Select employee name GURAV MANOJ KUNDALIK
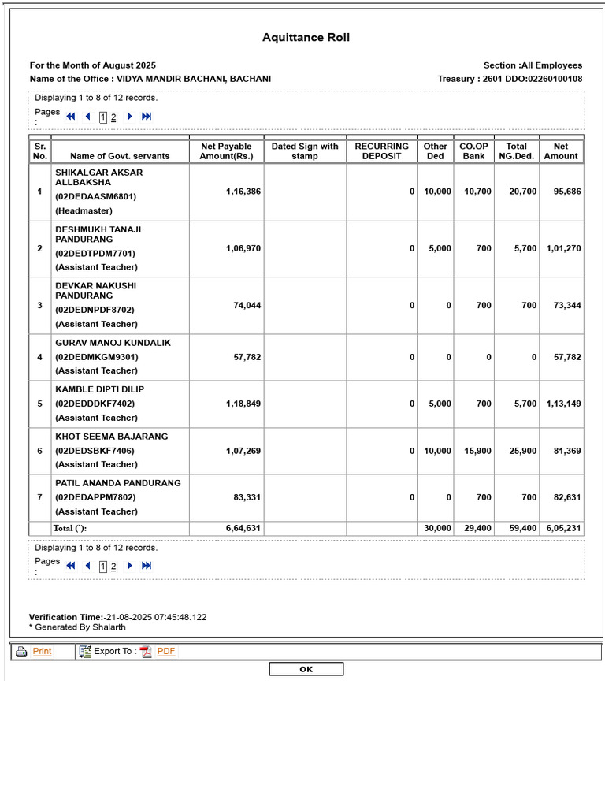Viewport: 605px width, 807px height. 113,343
